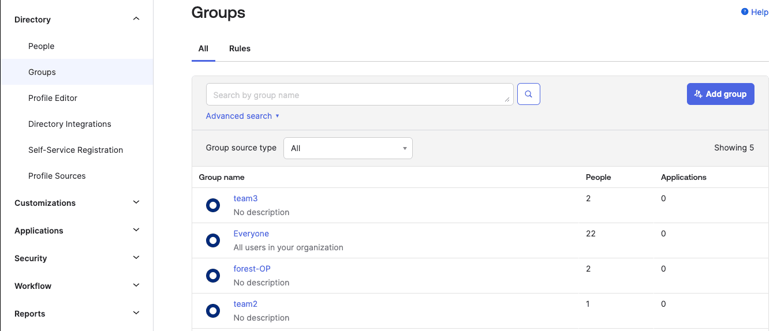Expand the Security sidebar section
Image resolution: width=777 pixels, height=331 pixels.
[x=136, y=258]
